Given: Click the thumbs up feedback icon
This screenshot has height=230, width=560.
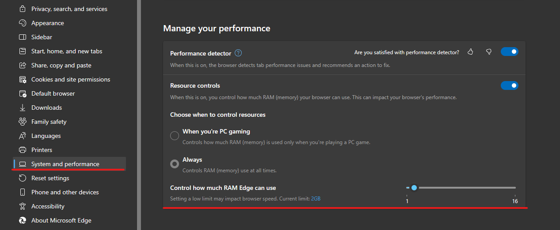Looking at the screenshot, I should (470, 52).
